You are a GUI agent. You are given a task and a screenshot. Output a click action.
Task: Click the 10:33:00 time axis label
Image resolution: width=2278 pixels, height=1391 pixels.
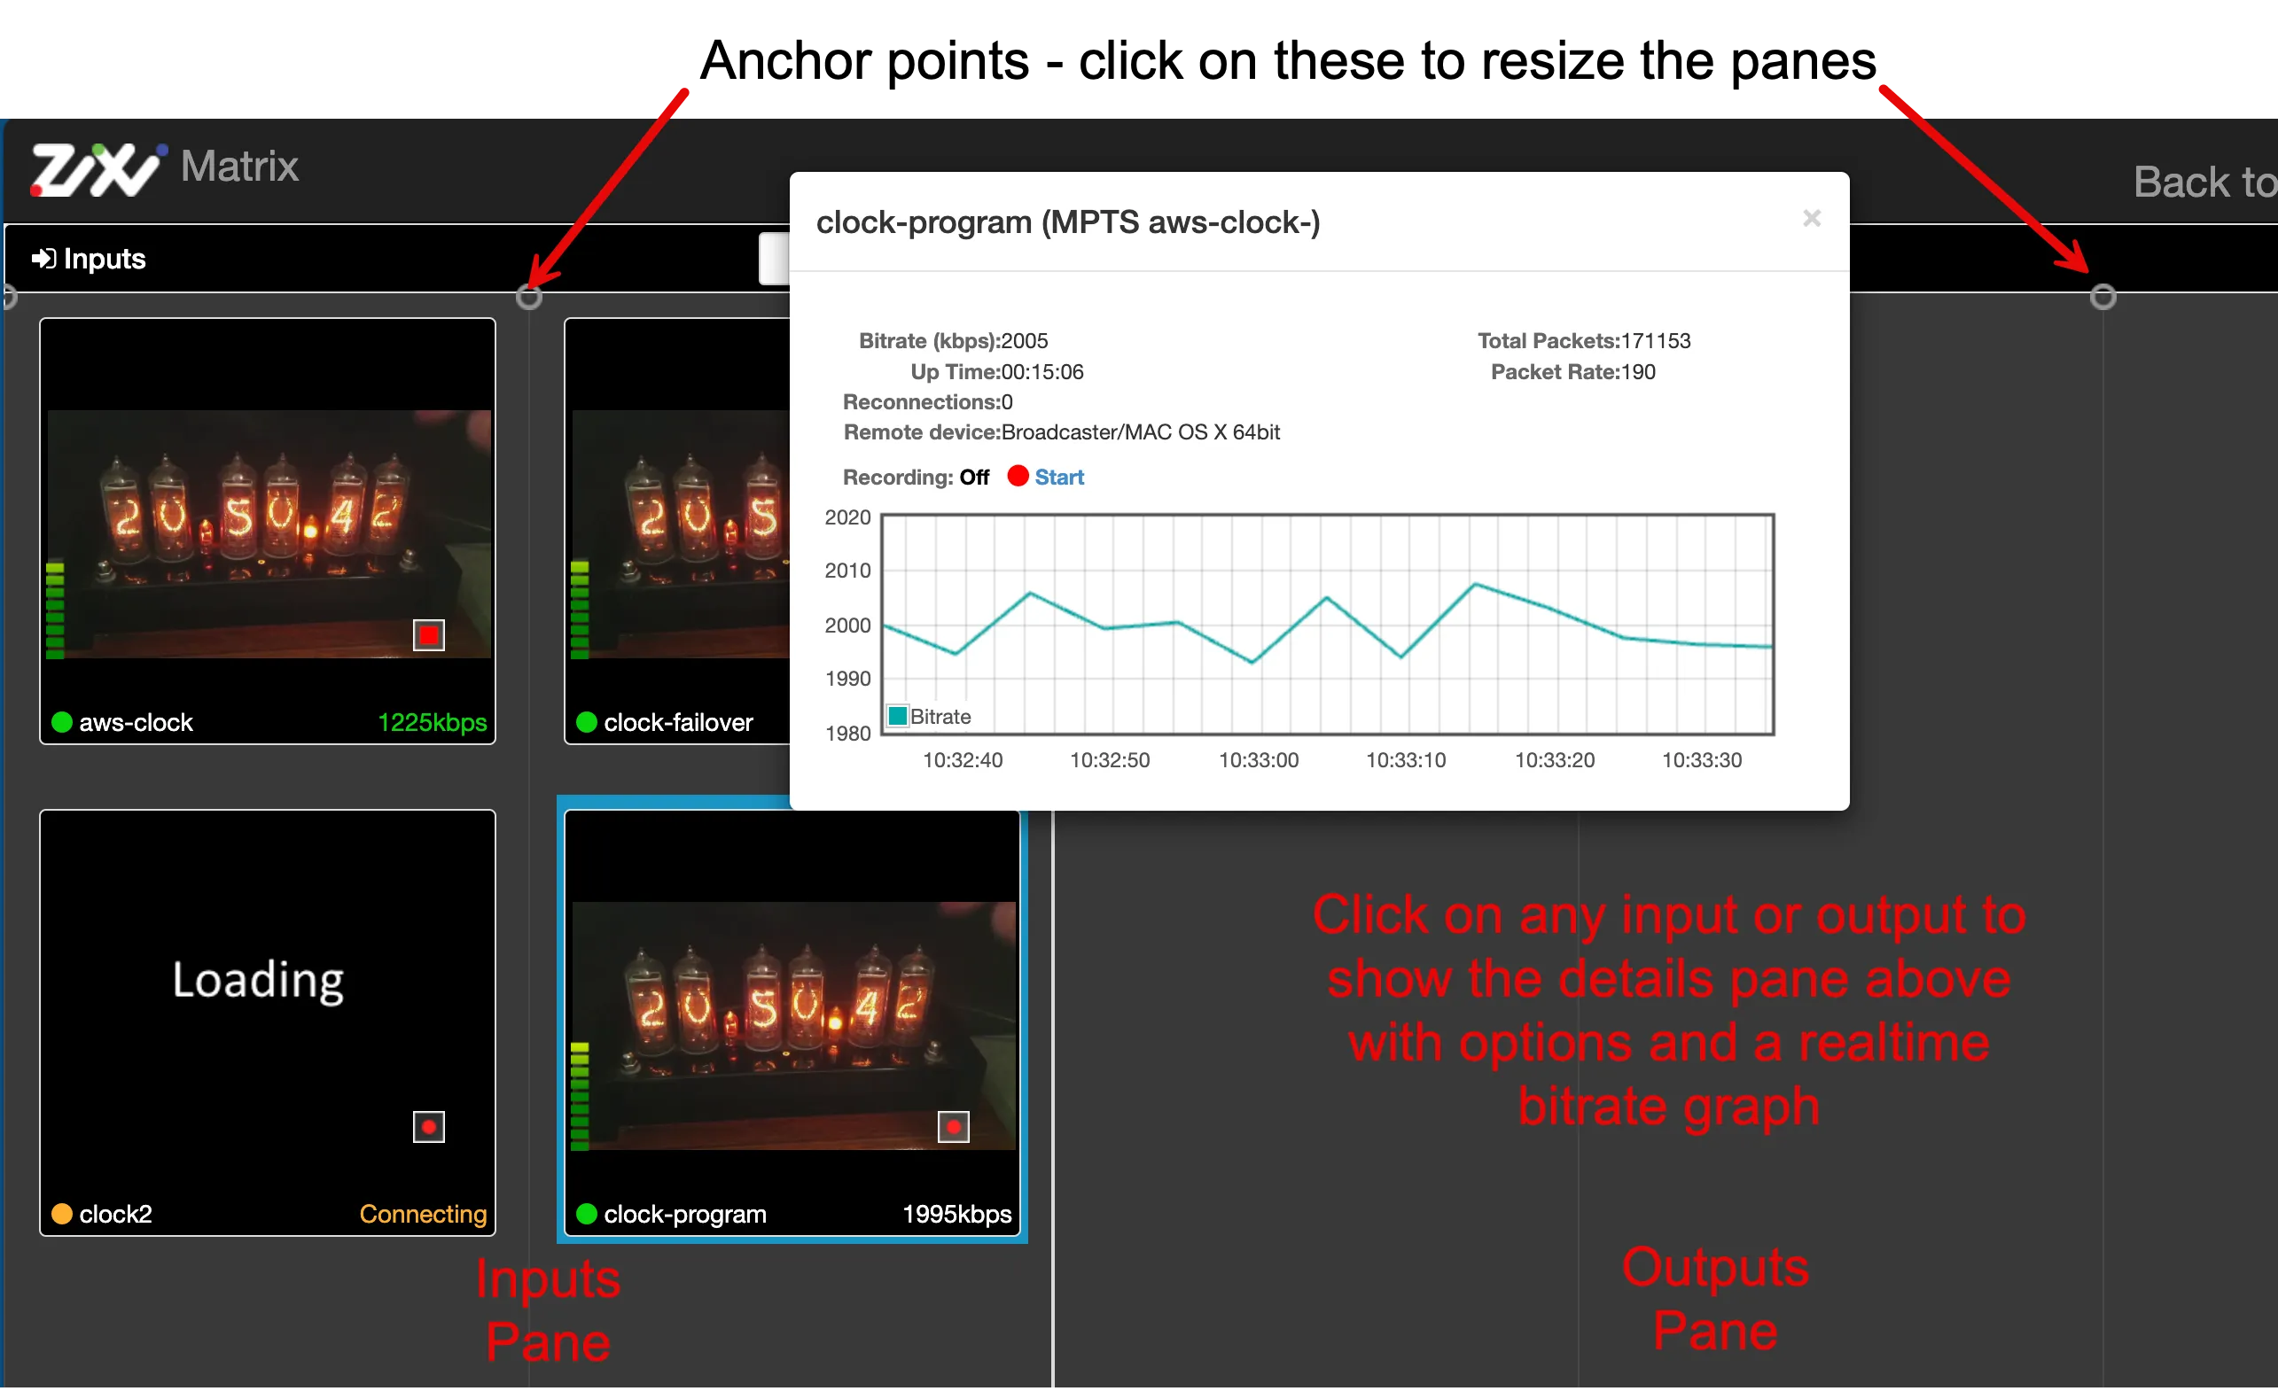click(1259, 761)
